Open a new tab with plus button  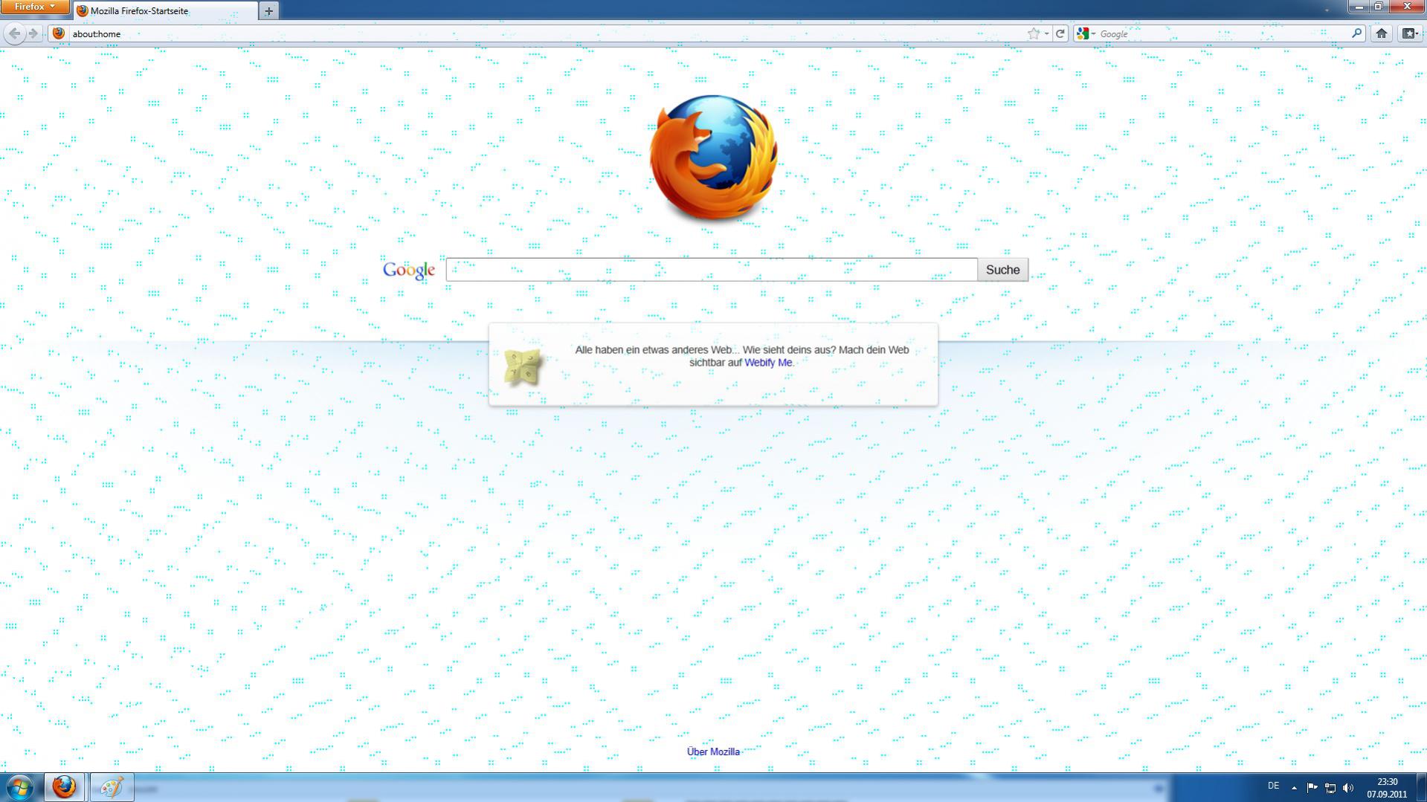pyautogui.click(x=268, y=11)
